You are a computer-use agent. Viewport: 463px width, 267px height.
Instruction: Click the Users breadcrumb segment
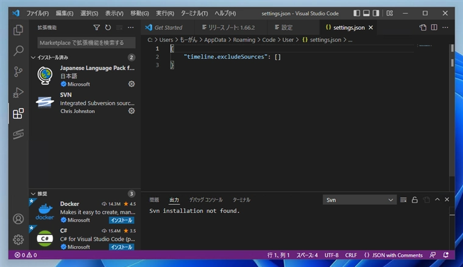(x=166, y=40)
